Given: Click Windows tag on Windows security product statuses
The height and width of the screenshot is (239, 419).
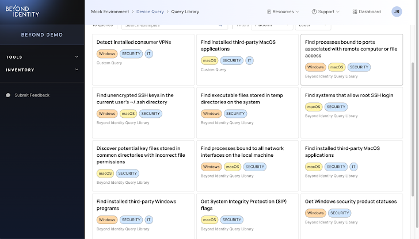Looking at the screenshot, I should tap(315, 213).
